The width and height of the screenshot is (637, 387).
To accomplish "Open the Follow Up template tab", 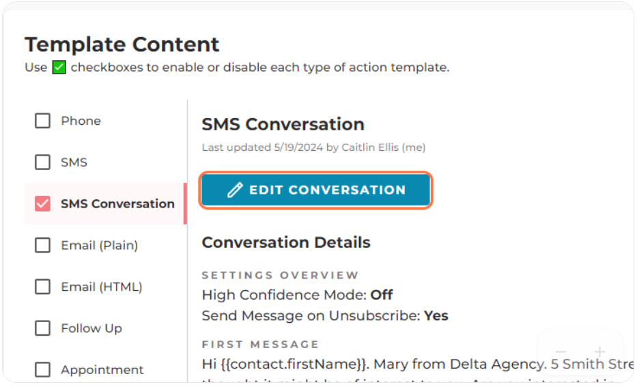I will pos(91,328).
